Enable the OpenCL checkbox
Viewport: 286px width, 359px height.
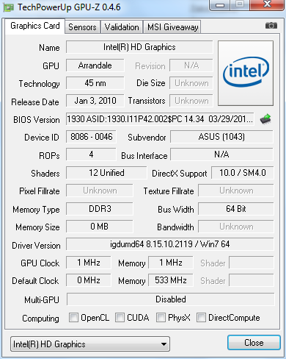(73, 317)
